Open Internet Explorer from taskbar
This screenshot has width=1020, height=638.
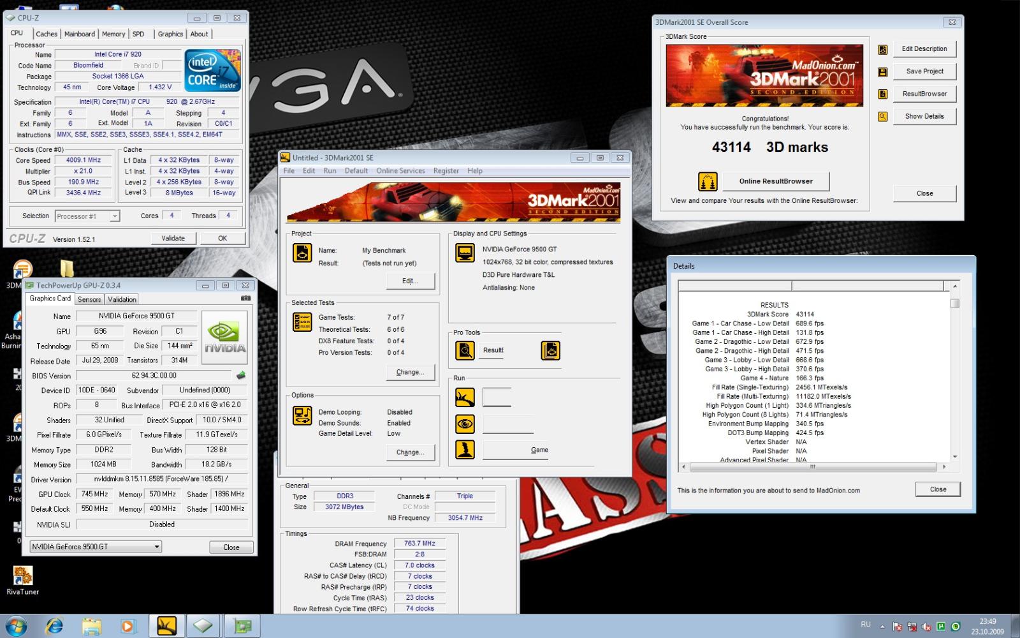tap(54, 626)
